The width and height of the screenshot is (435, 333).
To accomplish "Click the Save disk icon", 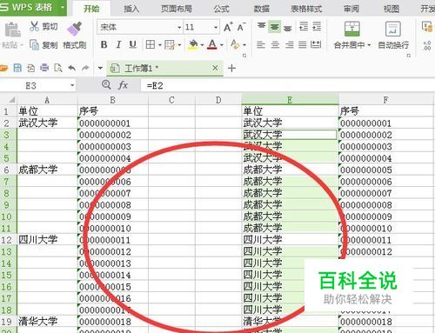I will (17, 68).
